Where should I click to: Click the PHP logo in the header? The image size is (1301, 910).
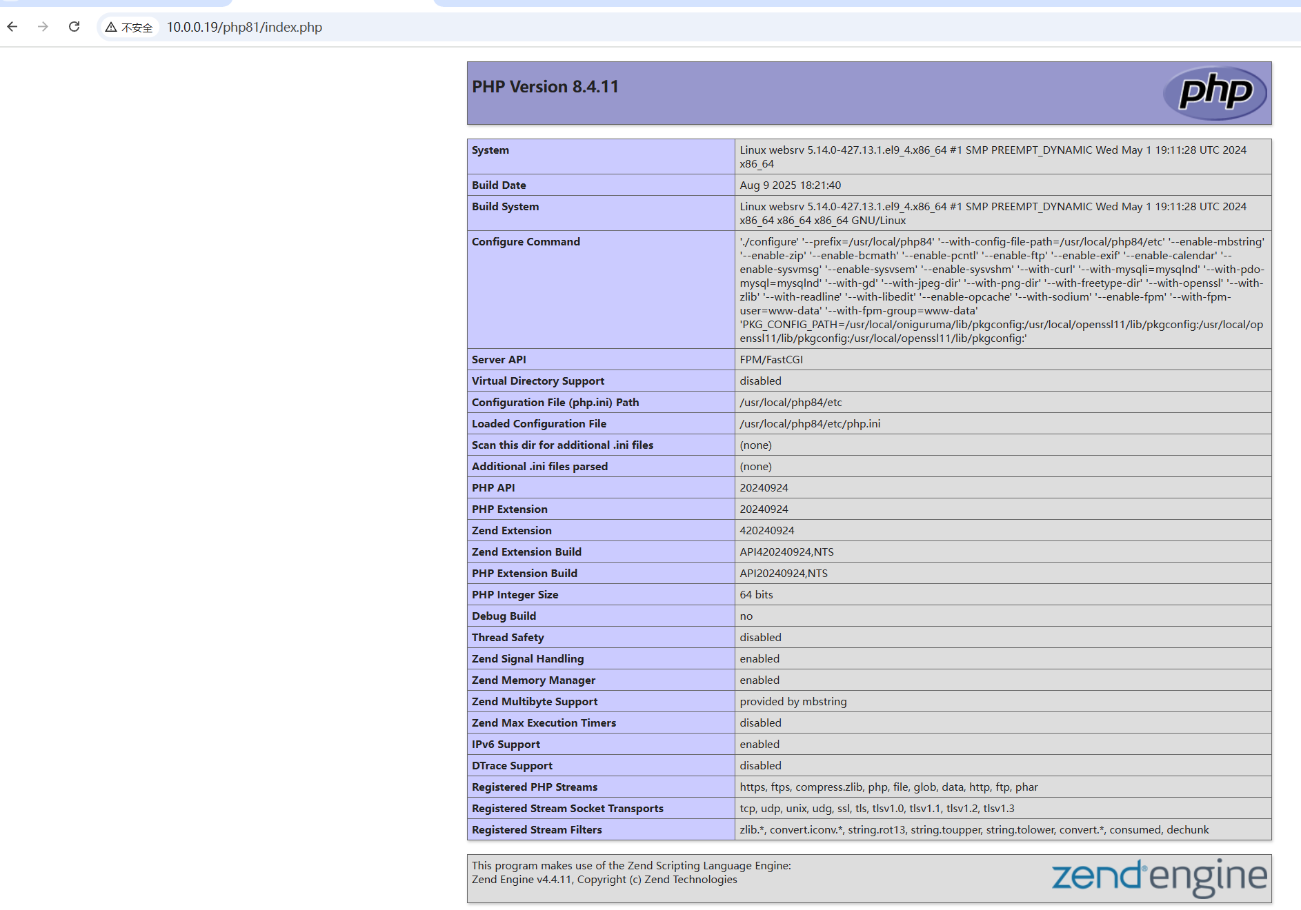[x=1215, y=93]
